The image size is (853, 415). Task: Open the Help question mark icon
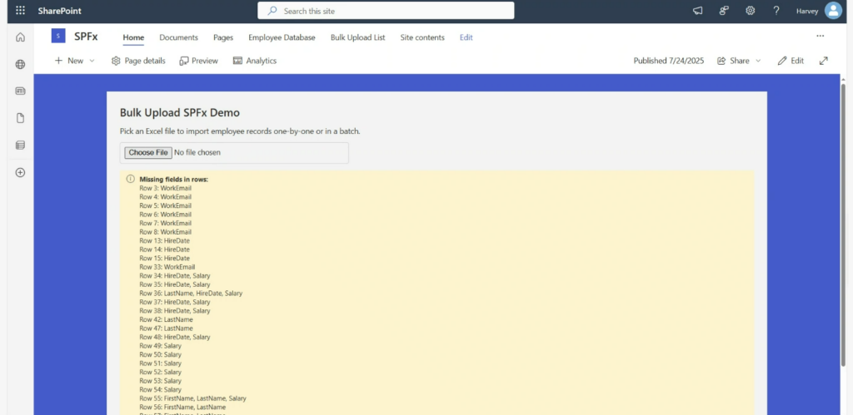[776, 10]
